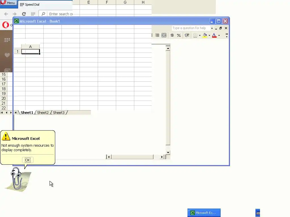Click the Borders toolbar icon
Viewport: 290px width, 217px height.
tap(195, 35)
